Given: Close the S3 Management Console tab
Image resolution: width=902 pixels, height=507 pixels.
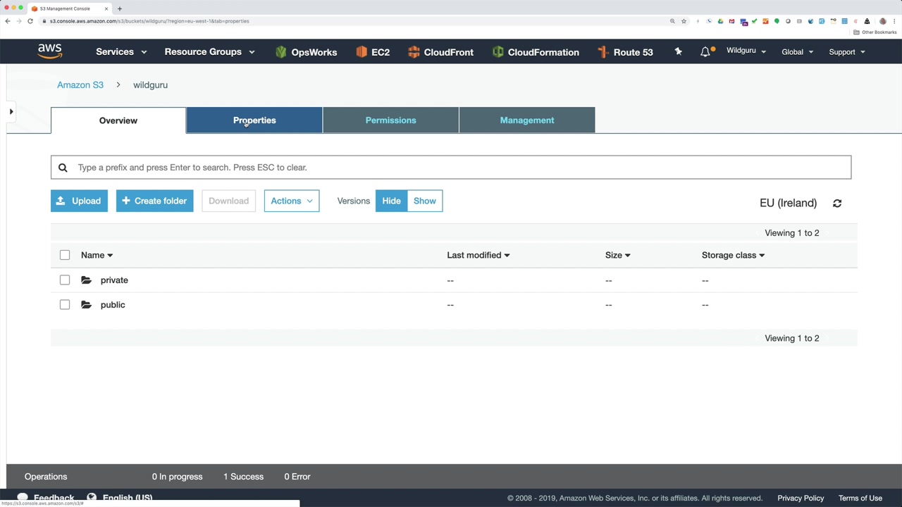Looking at the screenshot, I should click(106, 8).
